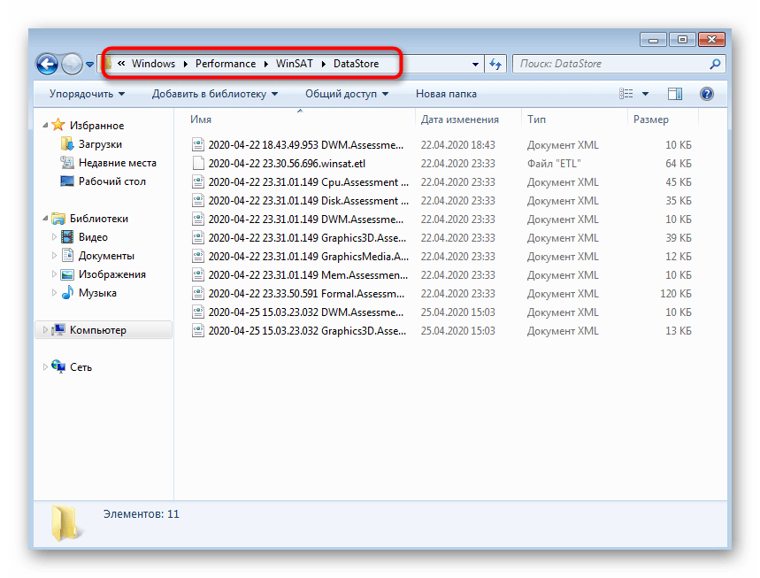Open the Упорядочить menu

[86, 94]
